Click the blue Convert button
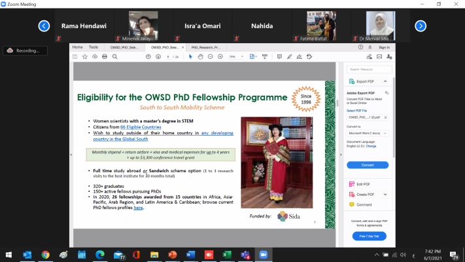465x262 pixels. (x=368, y=164)
